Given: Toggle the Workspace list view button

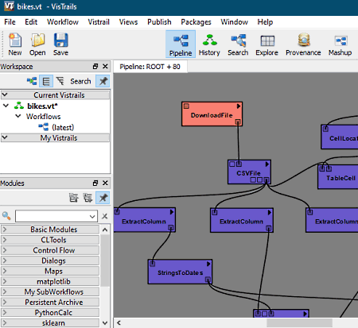Looking at the screenshot, I should (46, 81).
